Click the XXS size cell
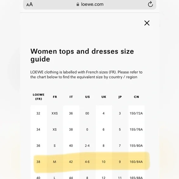The image size is (179, 179). [x=55, y=113]
